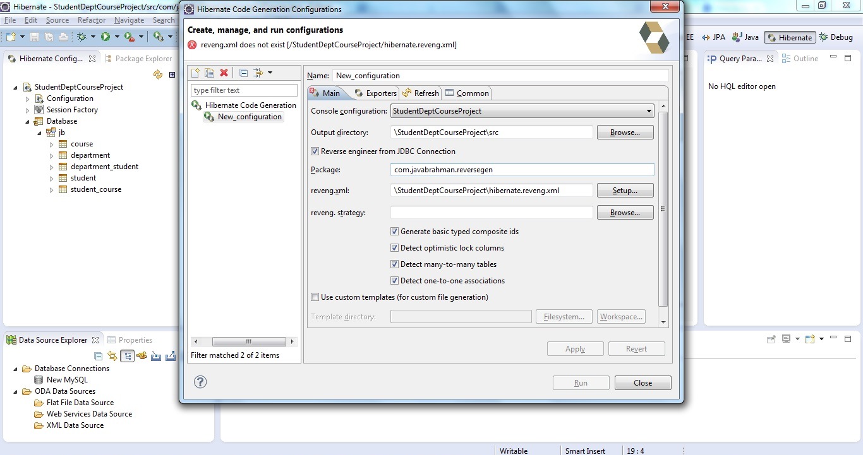Click Collapse All icon in Data Source Explorer

(98, 356)
